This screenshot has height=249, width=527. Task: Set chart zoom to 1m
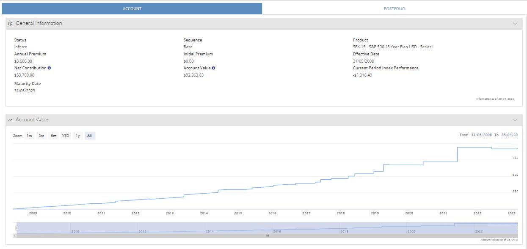pos(29,136)
